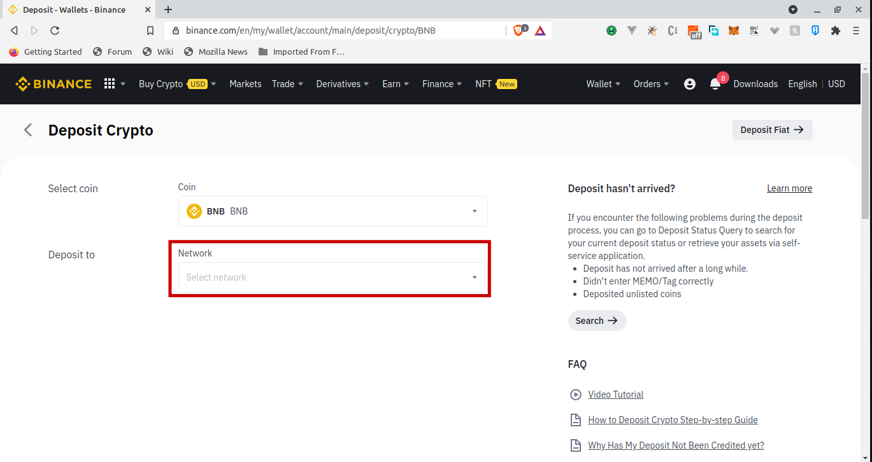Open the Forum bookmark

[x=112, y=52]
